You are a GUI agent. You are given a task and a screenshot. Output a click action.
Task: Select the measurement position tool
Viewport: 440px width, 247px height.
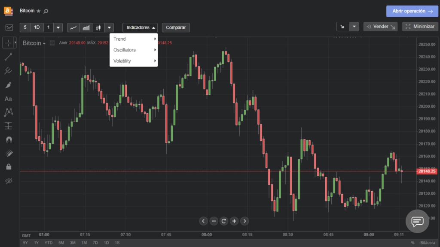pos(9,126)
